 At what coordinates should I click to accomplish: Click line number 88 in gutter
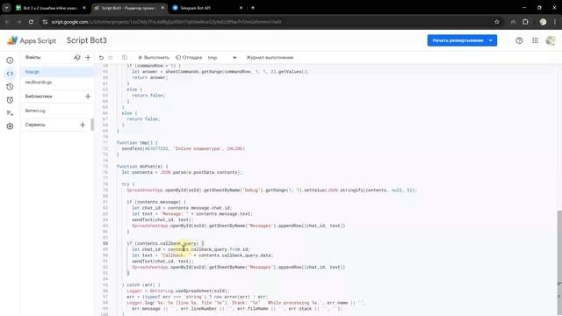(105, 243)
